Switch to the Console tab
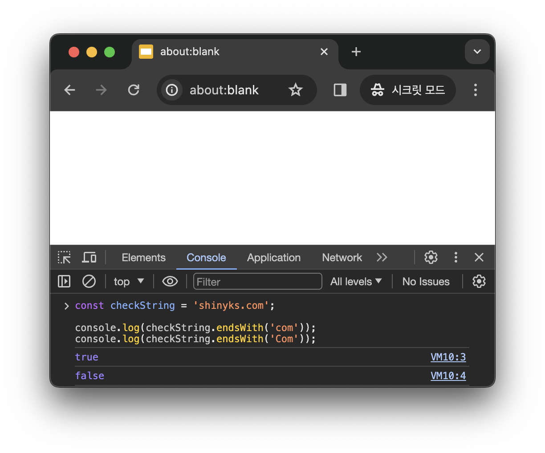 206,258
